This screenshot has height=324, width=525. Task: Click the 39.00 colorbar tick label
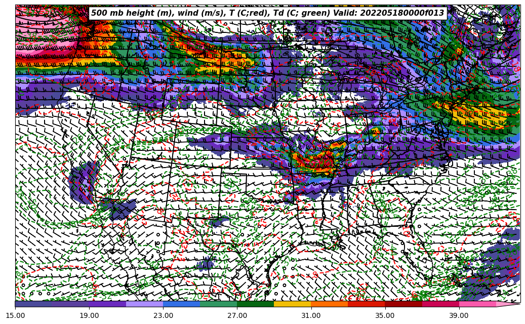[x=459, y=315]
